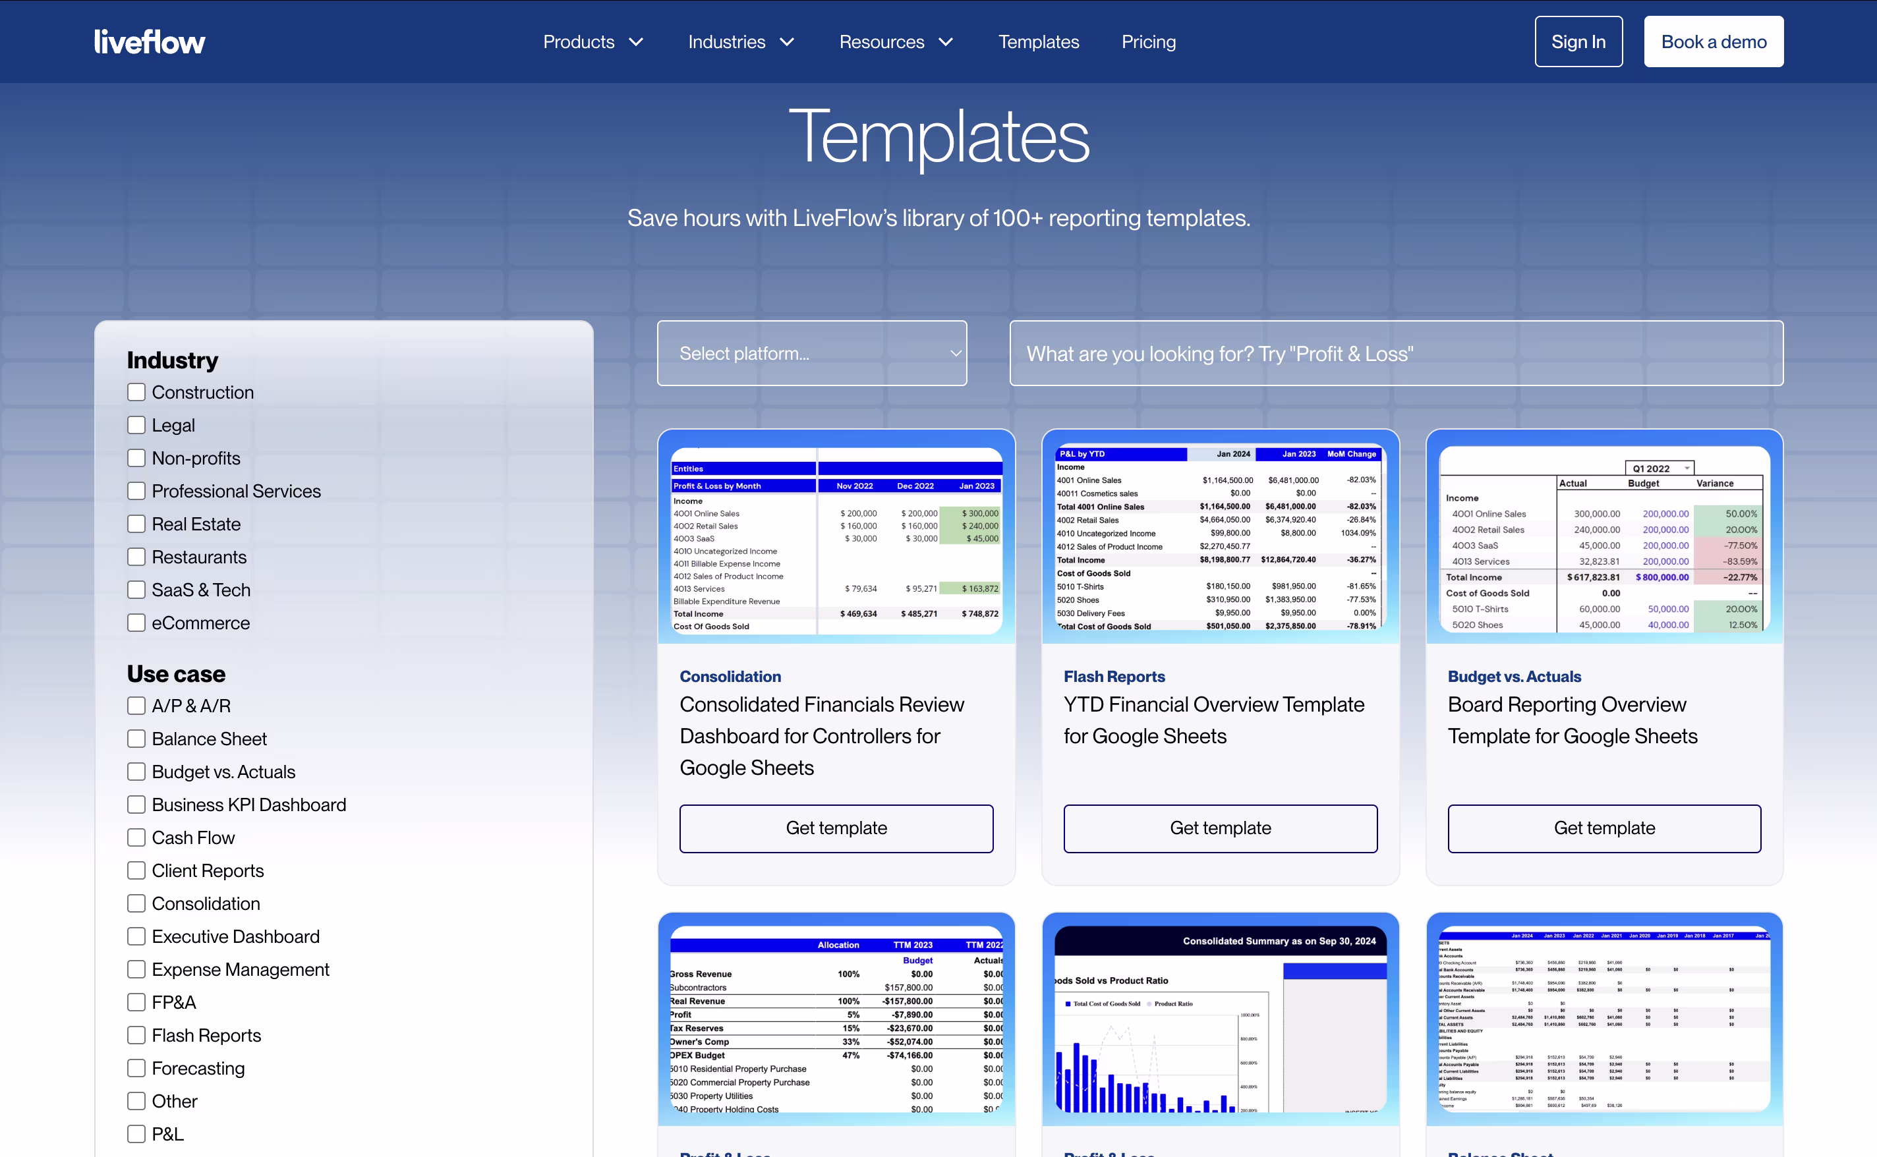The height and width of the screenshot is (1157, 1877).
Task: Focus the template search field
Action: [x=1396, y=353]
